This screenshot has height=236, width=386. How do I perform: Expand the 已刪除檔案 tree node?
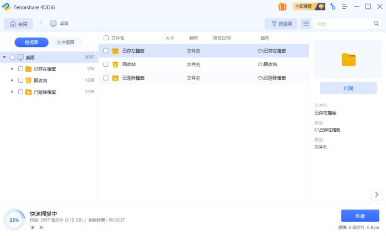[x=13, y=92]
